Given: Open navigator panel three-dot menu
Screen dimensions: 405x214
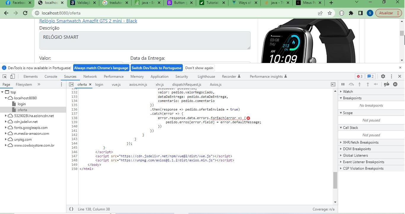Looking at the screenshot, I should (x=61, y=84).
